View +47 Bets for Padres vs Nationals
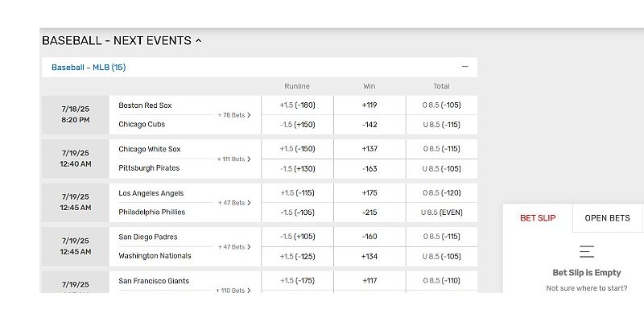644x322 pixels. [234, 247]
